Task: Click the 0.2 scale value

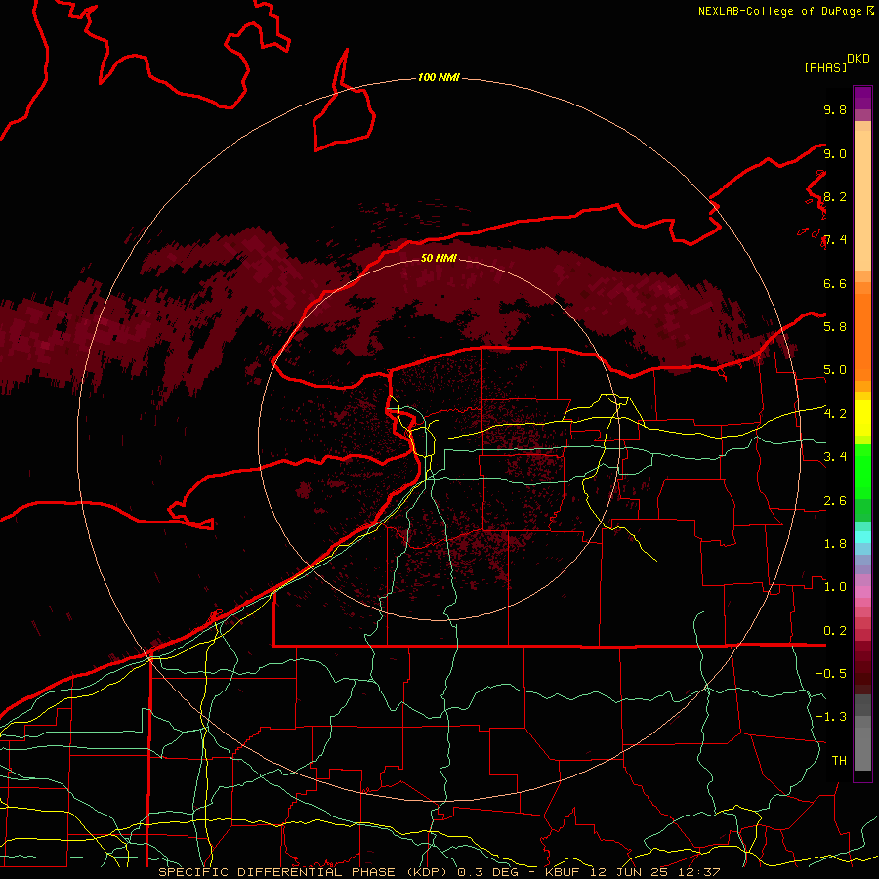Action: click(x=835, y=631)
